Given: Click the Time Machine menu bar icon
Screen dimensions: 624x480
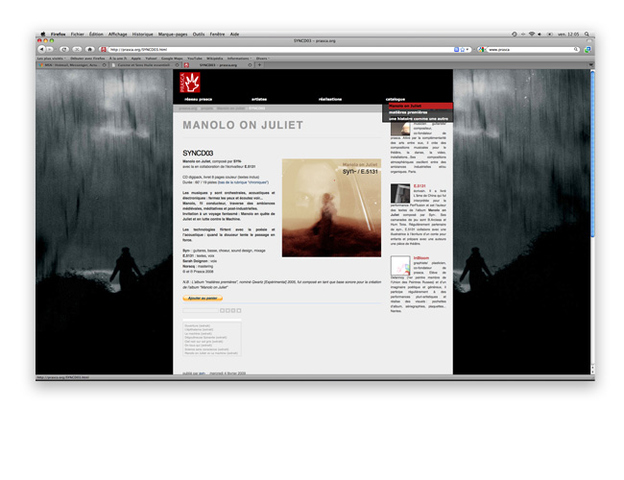Looking at the screenshot, I should click(515, 35).
